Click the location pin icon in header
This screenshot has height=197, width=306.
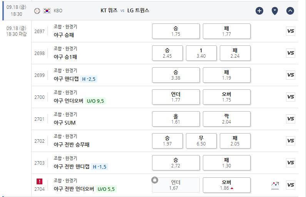pyautogui.click(x=275, y=11)
